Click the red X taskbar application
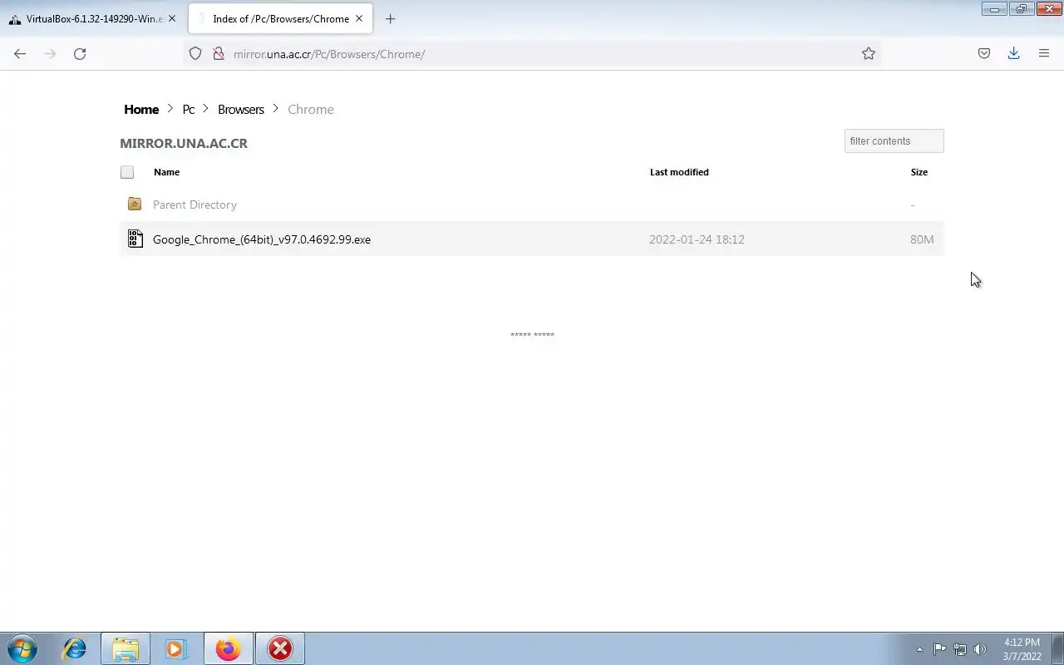Image resolution: width=1064 pixels, height=665 pixels. coord(280,648)
